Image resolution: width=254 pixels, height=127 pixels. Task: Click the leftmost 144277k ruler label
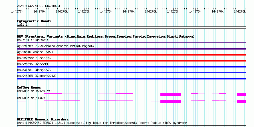point(17,11)
